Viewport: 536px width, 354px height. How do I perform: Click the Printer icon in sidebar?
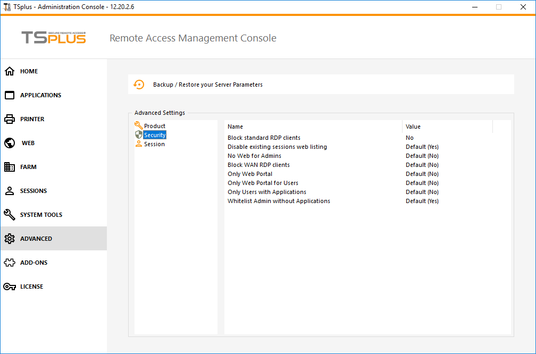click(10, 119)
